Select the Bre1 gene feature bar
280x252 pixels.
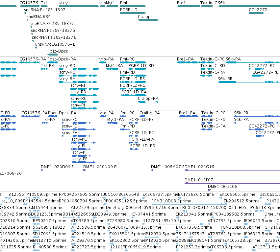click(x=188, y=6)
